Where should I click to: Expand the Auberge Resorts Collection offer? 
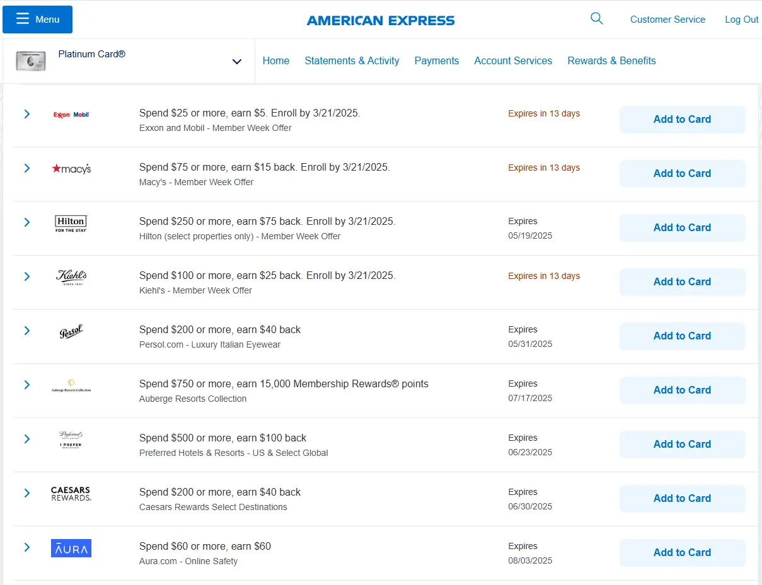click(27, 385)
